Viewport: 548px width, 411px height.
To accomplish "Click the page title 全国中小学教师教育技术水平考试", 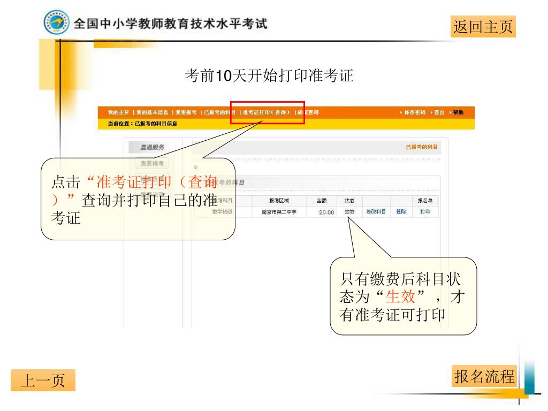I will [x=171, y=24].
